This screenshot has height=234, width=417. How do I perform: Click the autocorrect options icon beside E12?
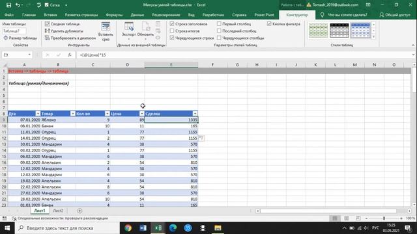tap(201, 138)
